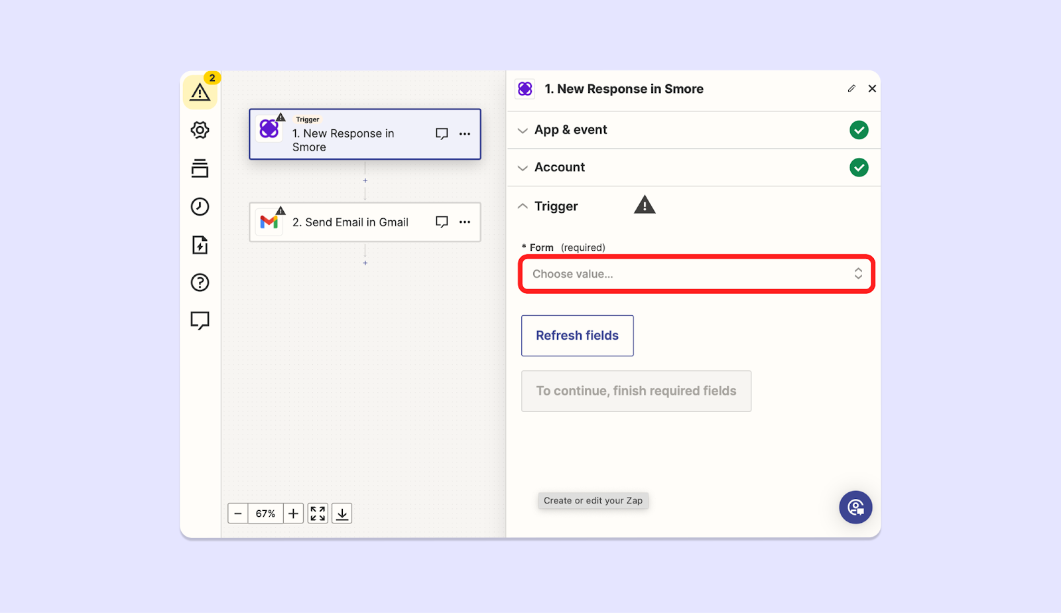
Task: Expand the Account section
Action: (694, 167)
